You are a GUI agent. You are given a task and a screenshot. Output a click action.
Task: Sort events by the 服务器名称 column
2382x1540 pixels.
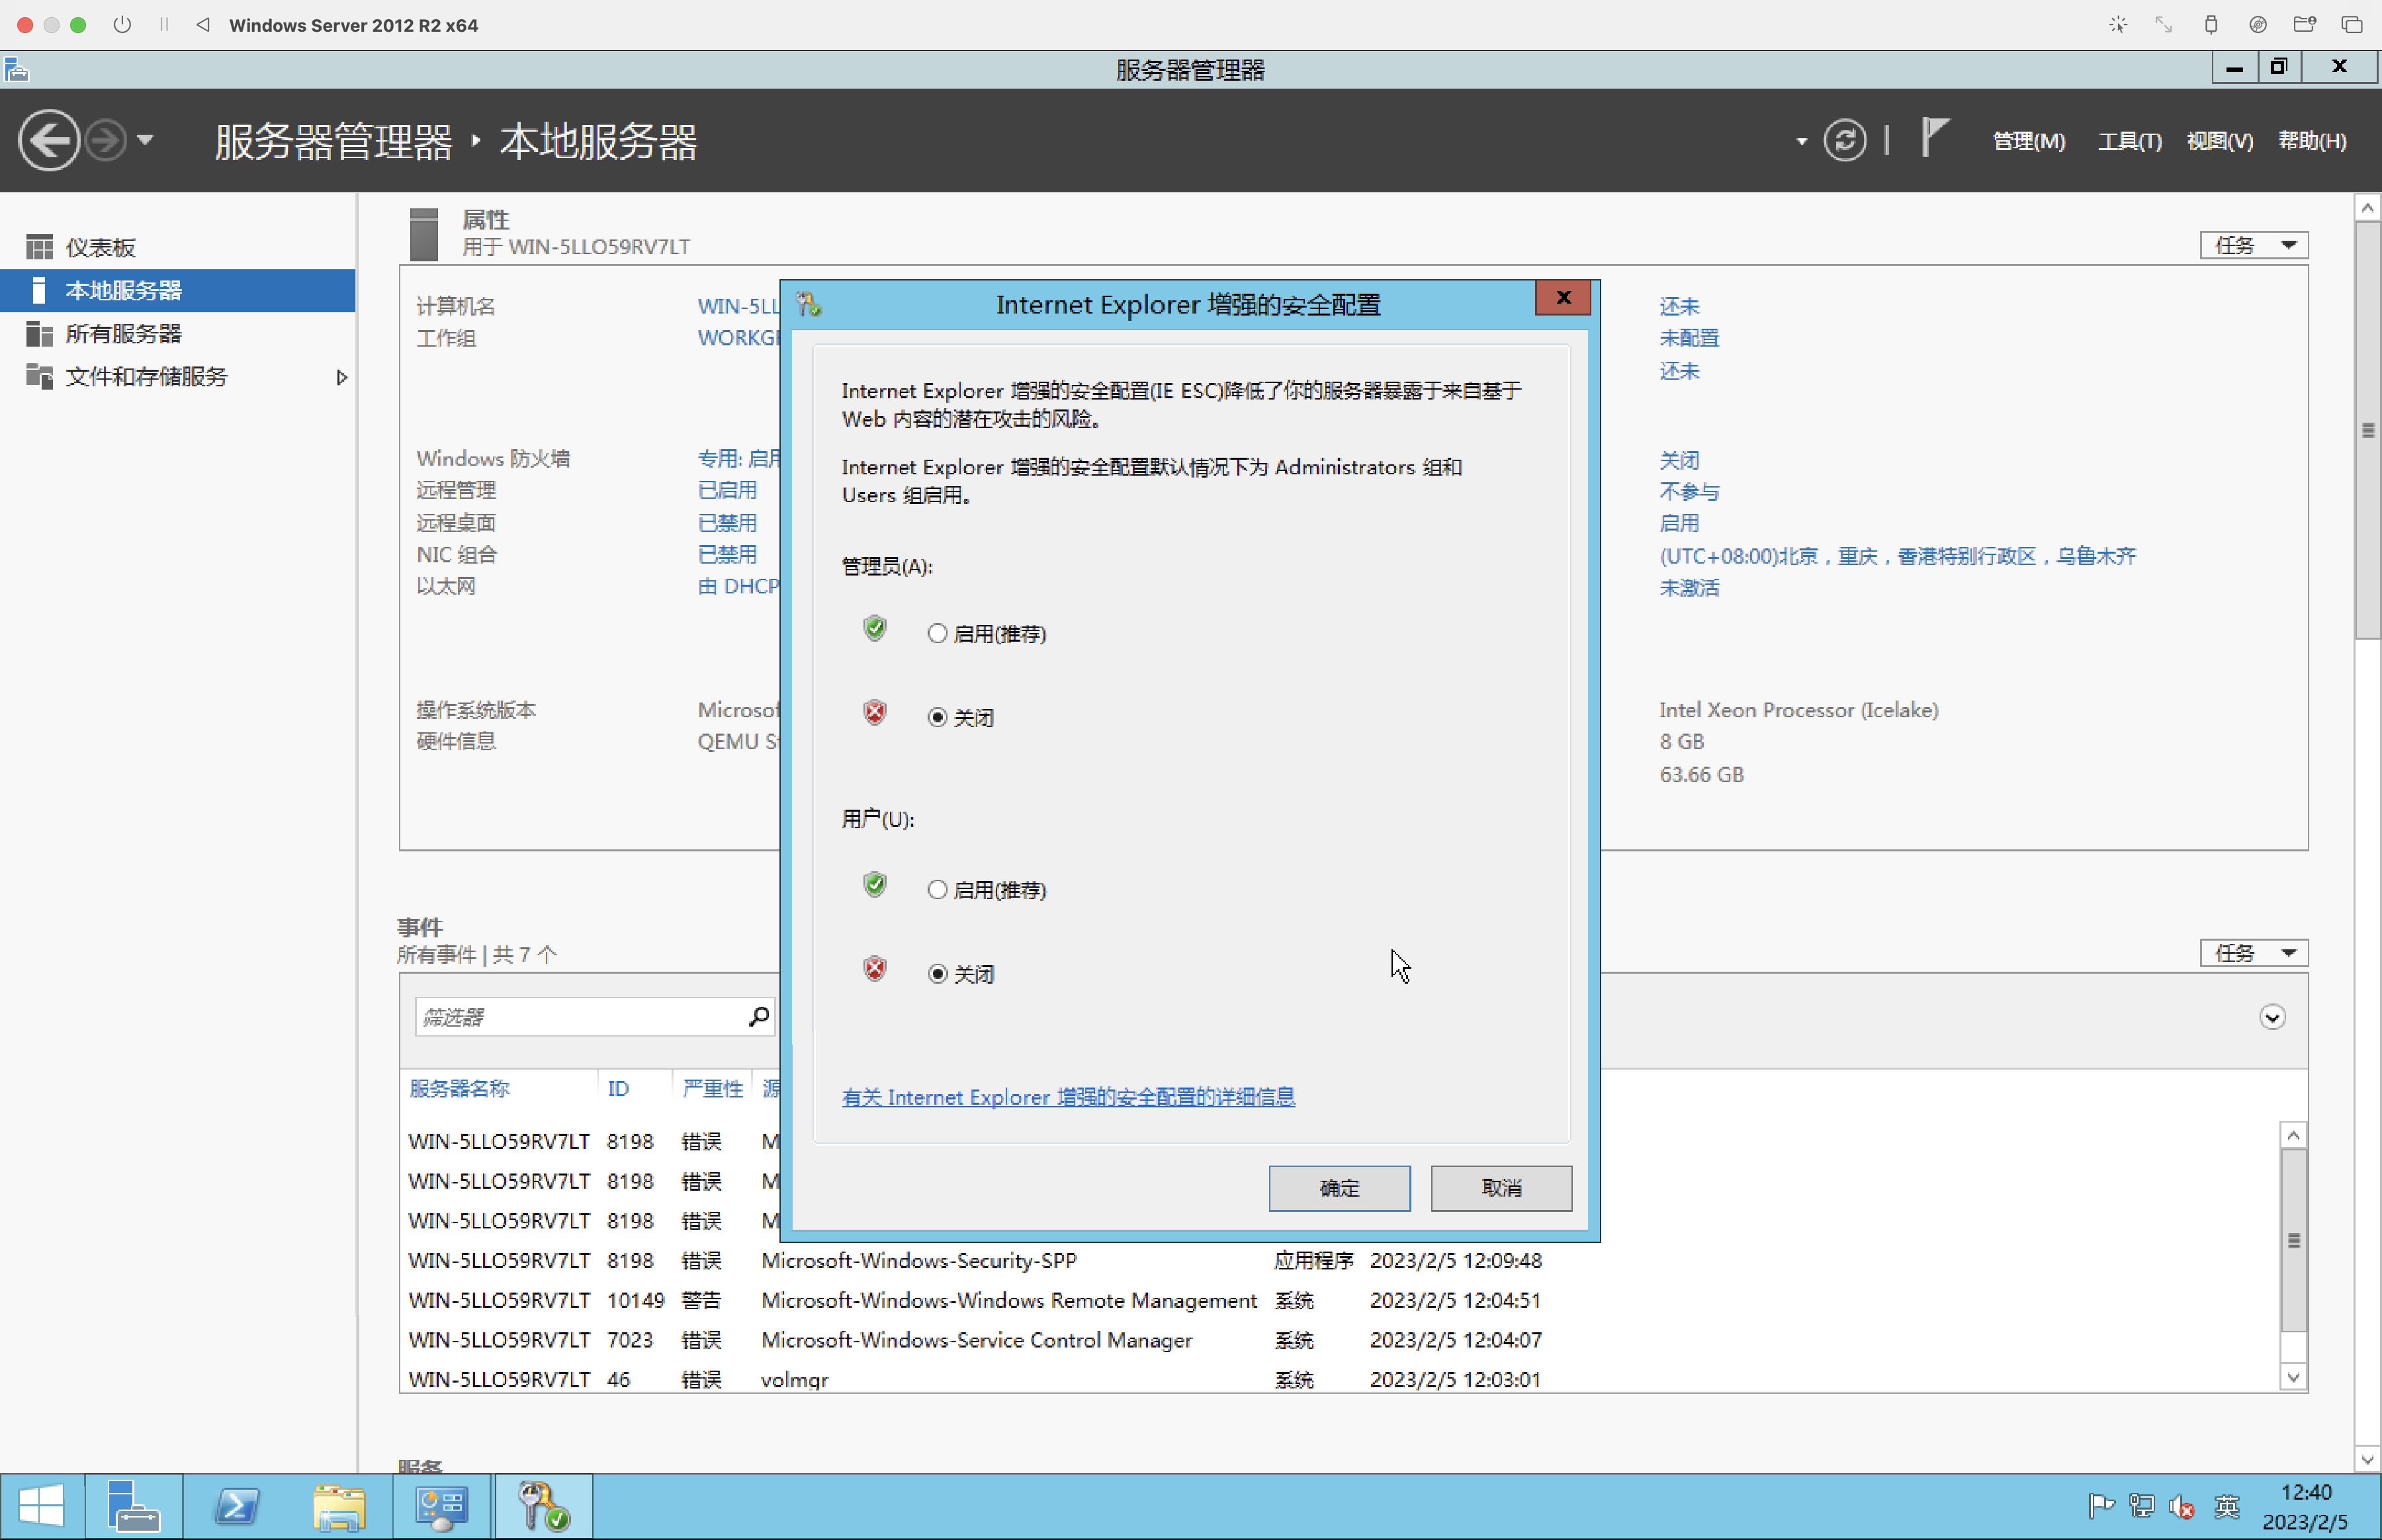point(459,1088)
